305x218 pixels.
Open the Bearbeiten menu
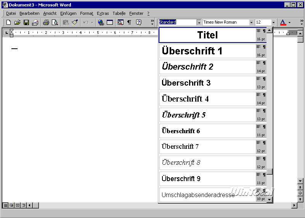29,13
